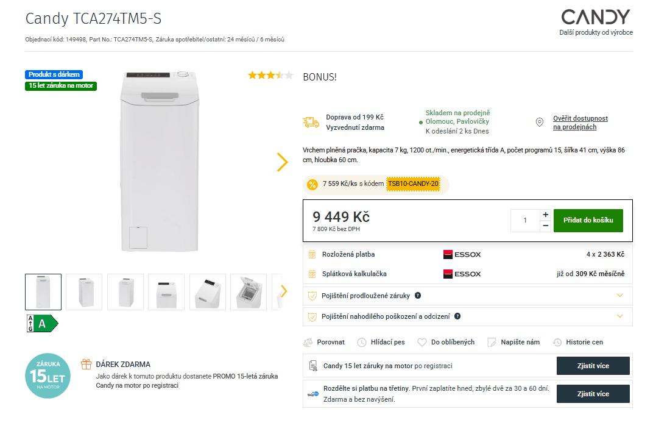The height and width of the screenshot is (431, 656).
Task: Click the Do oblíbených heart icon
Action: coord(422,343)
